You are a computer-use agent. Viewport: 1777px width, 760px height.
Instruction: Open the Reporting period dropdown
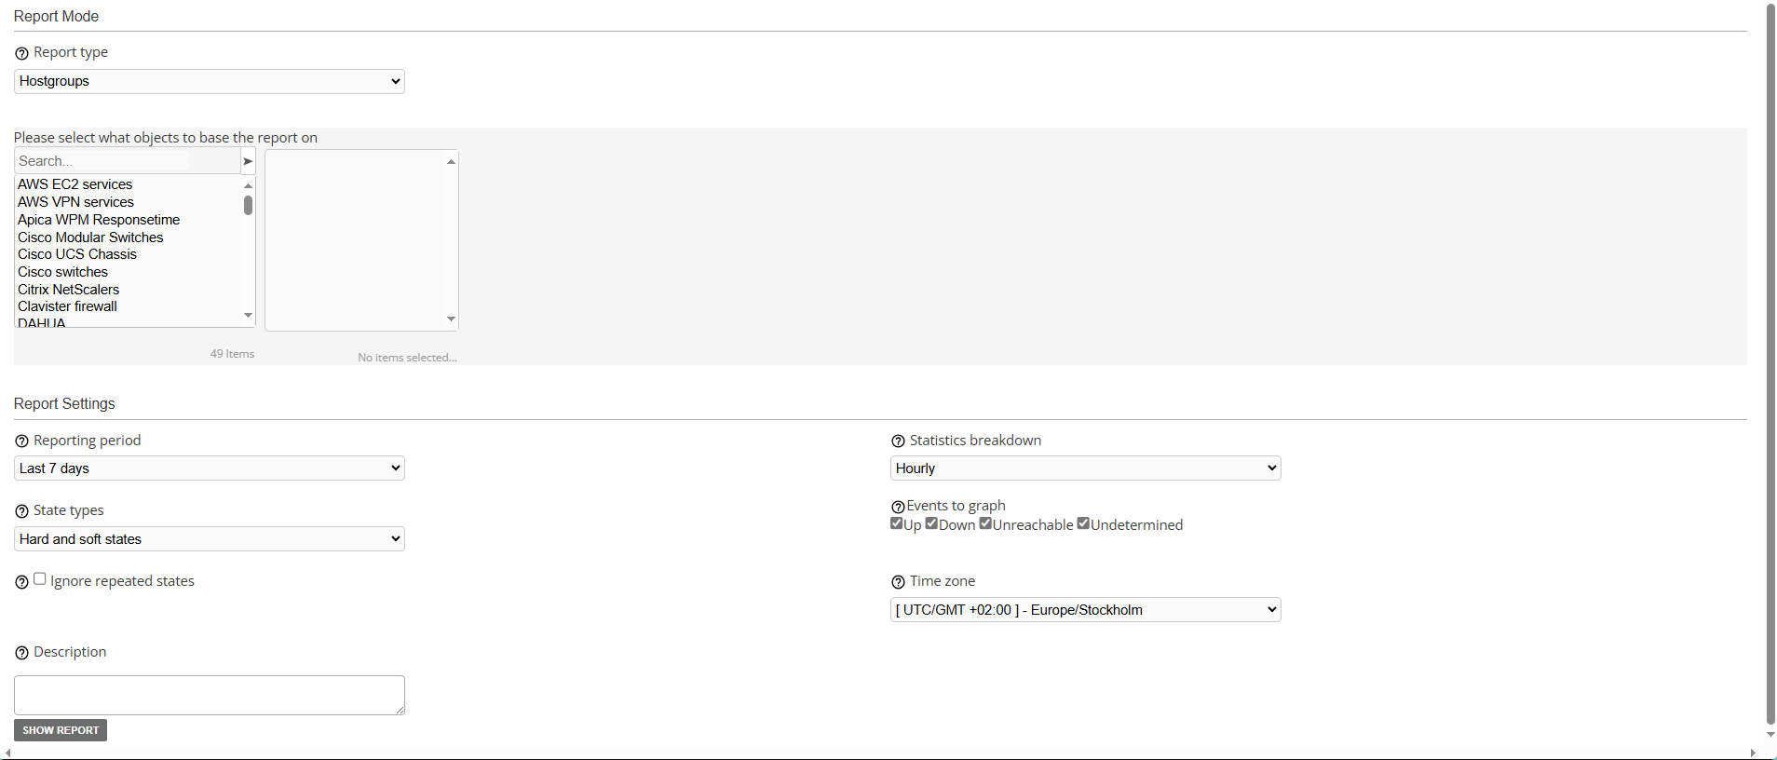point(210,468)
